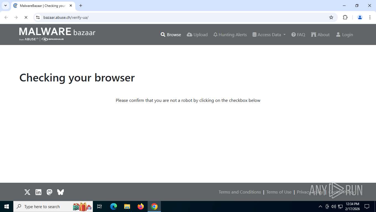Open the volume control icon
376x212 pixels.
pos(334,206)
